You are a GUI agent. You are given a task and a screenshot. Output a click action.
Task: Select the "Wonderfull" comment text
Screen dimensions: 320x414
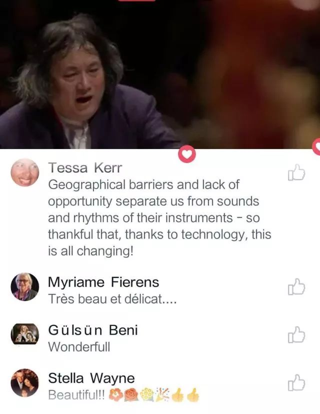click(x=79, y=346)
